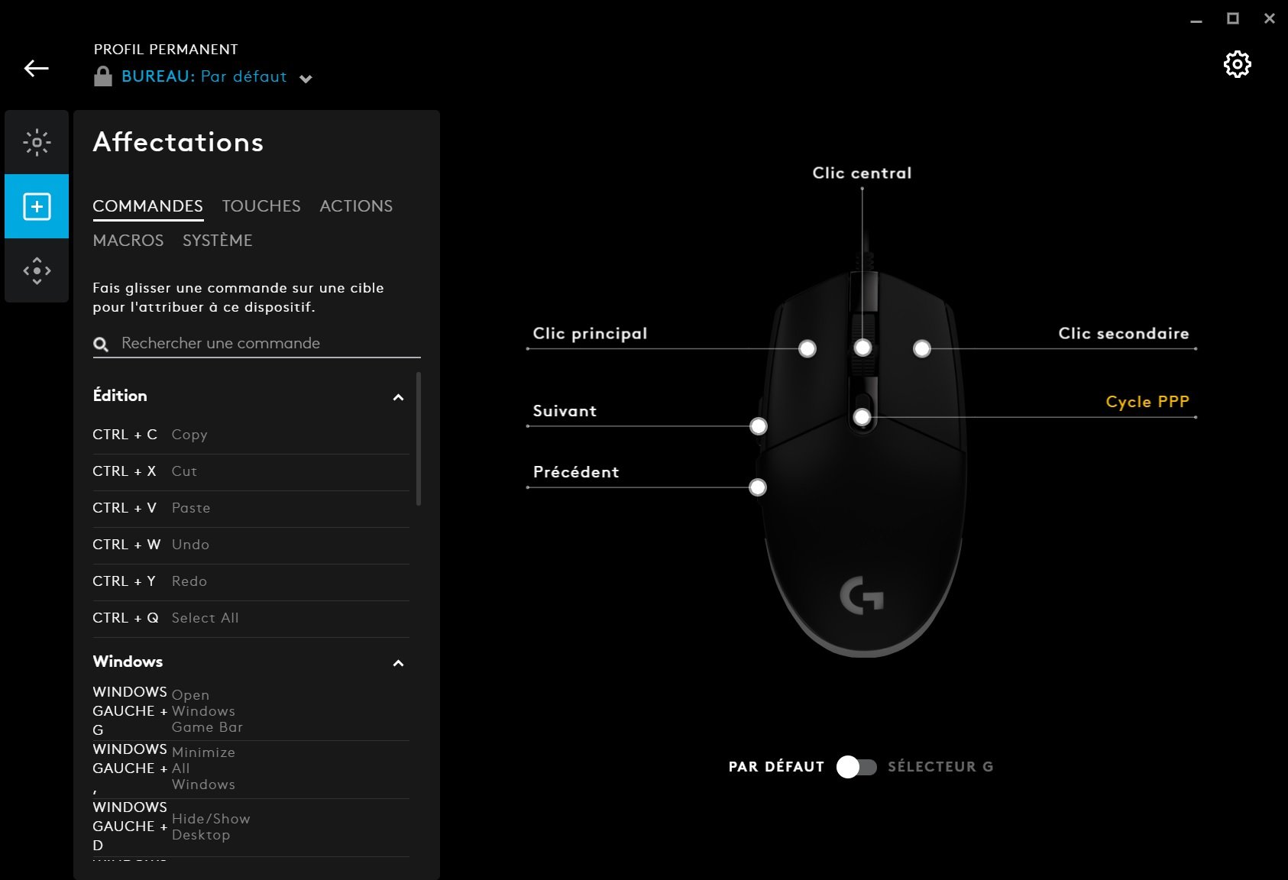Select the Hide/Show Desktop command

251,827
